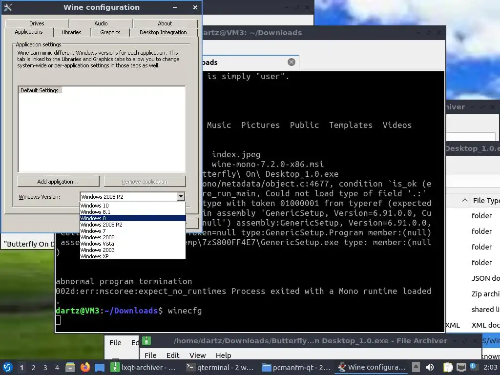The height and width of the screenshot is (375, 500).
Task: Choose Windows 7 from version list
Action: click(x=133, y=231)
